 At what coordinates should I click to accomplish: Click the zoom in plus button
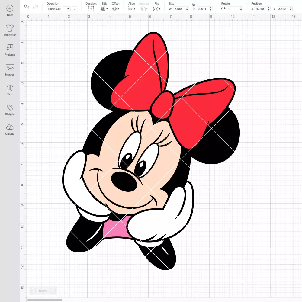click(x=53, y=291)
